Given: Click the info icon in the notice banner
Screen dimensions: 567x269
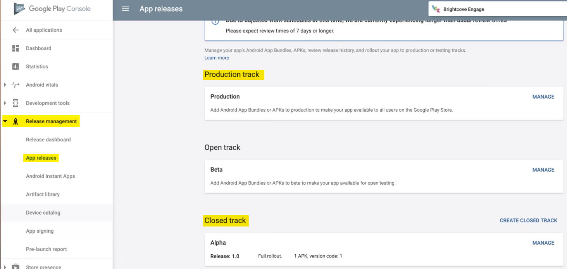Looking at the screenshot, I should pyautogui.click(x=215, y=22).
